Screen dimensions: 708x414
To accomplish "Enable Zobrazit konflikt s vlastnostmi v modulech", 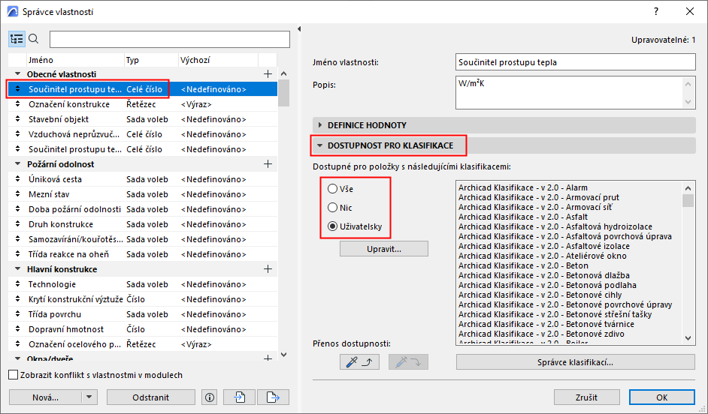I will click(x=14, y=375).
